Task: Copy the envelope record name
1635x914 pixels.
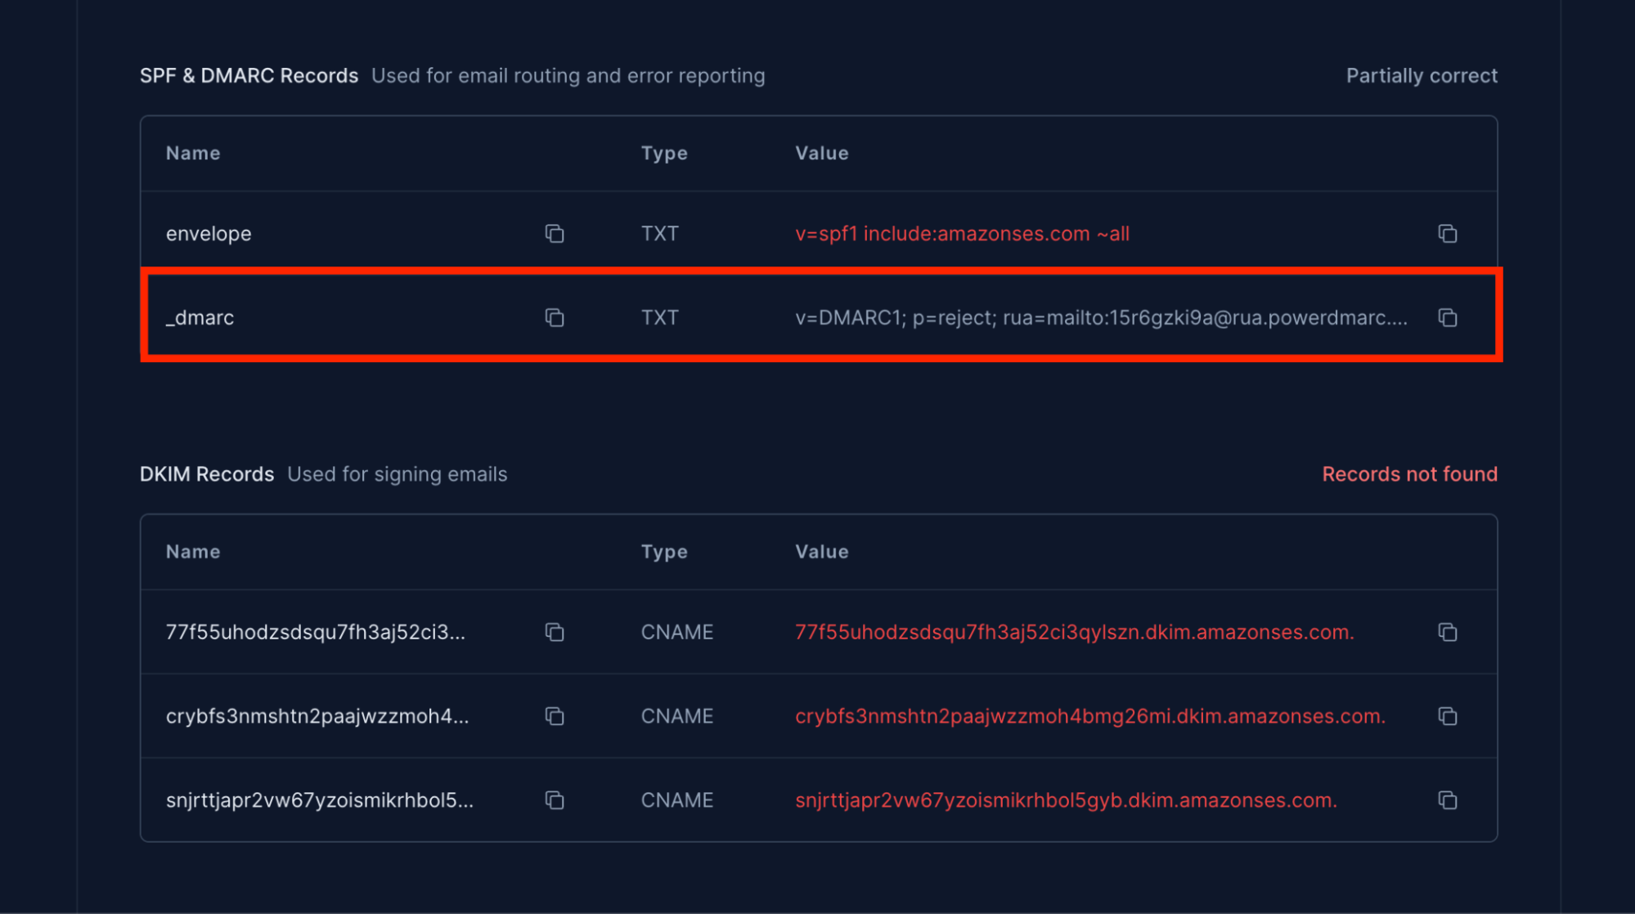Action: [555, 234]
